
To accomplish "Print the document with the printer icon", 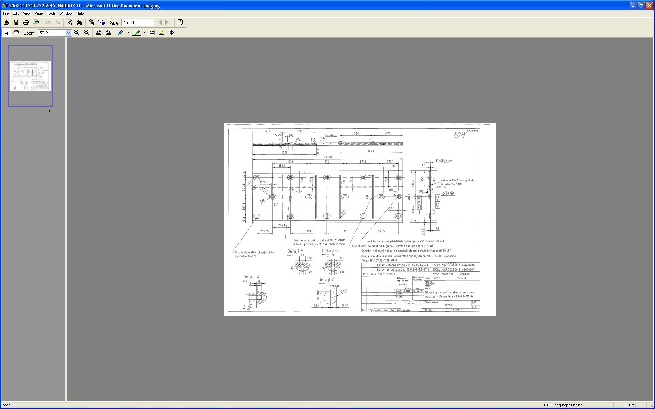I will (26, 22).
